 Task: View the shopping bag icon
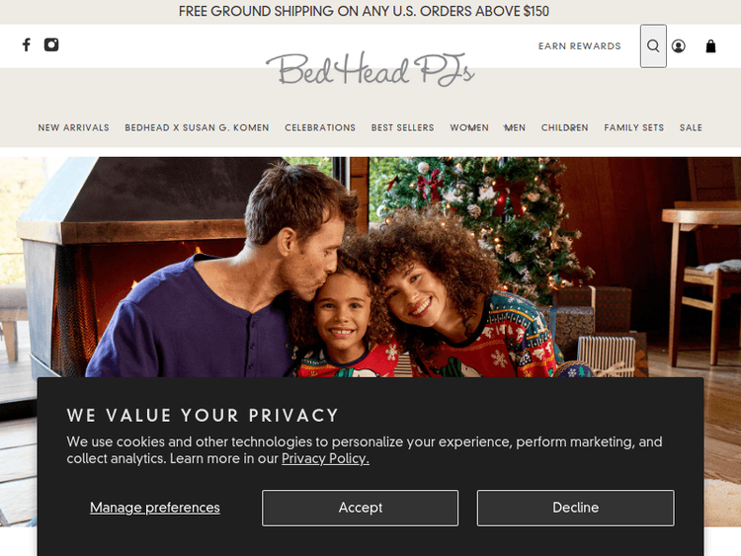click(710, 45)
